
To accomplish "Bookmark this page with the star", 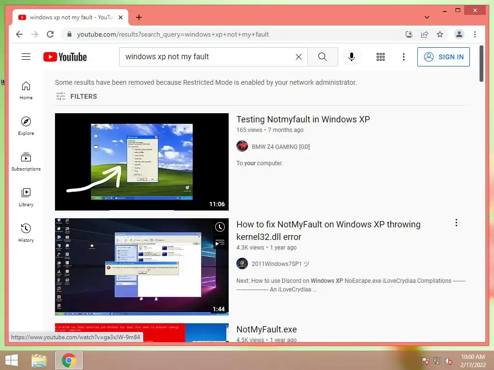I will pyautogui.click(x=440, y=34).
